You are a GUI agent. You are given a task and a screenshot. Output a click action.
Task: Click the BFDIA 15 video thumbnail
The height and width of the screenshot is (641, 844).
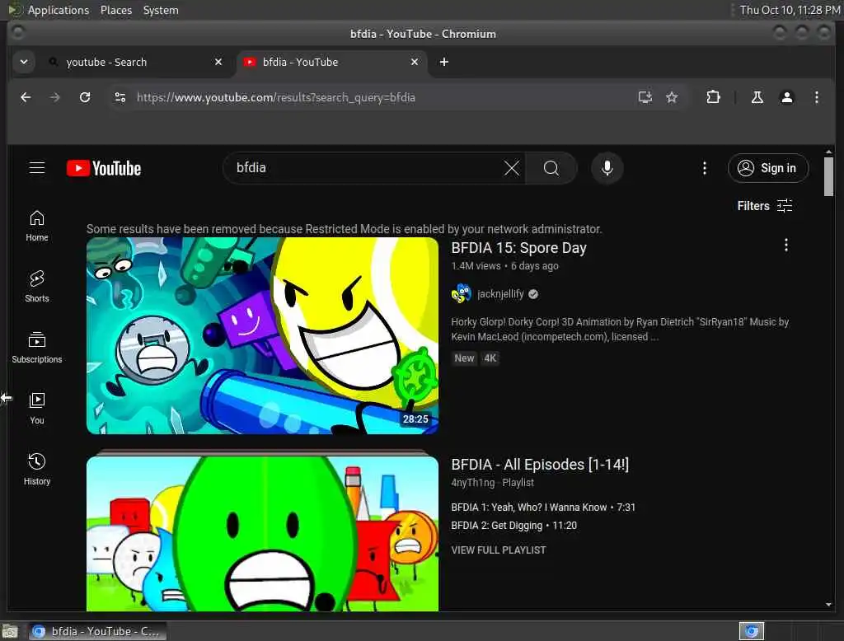coord(263,336)
